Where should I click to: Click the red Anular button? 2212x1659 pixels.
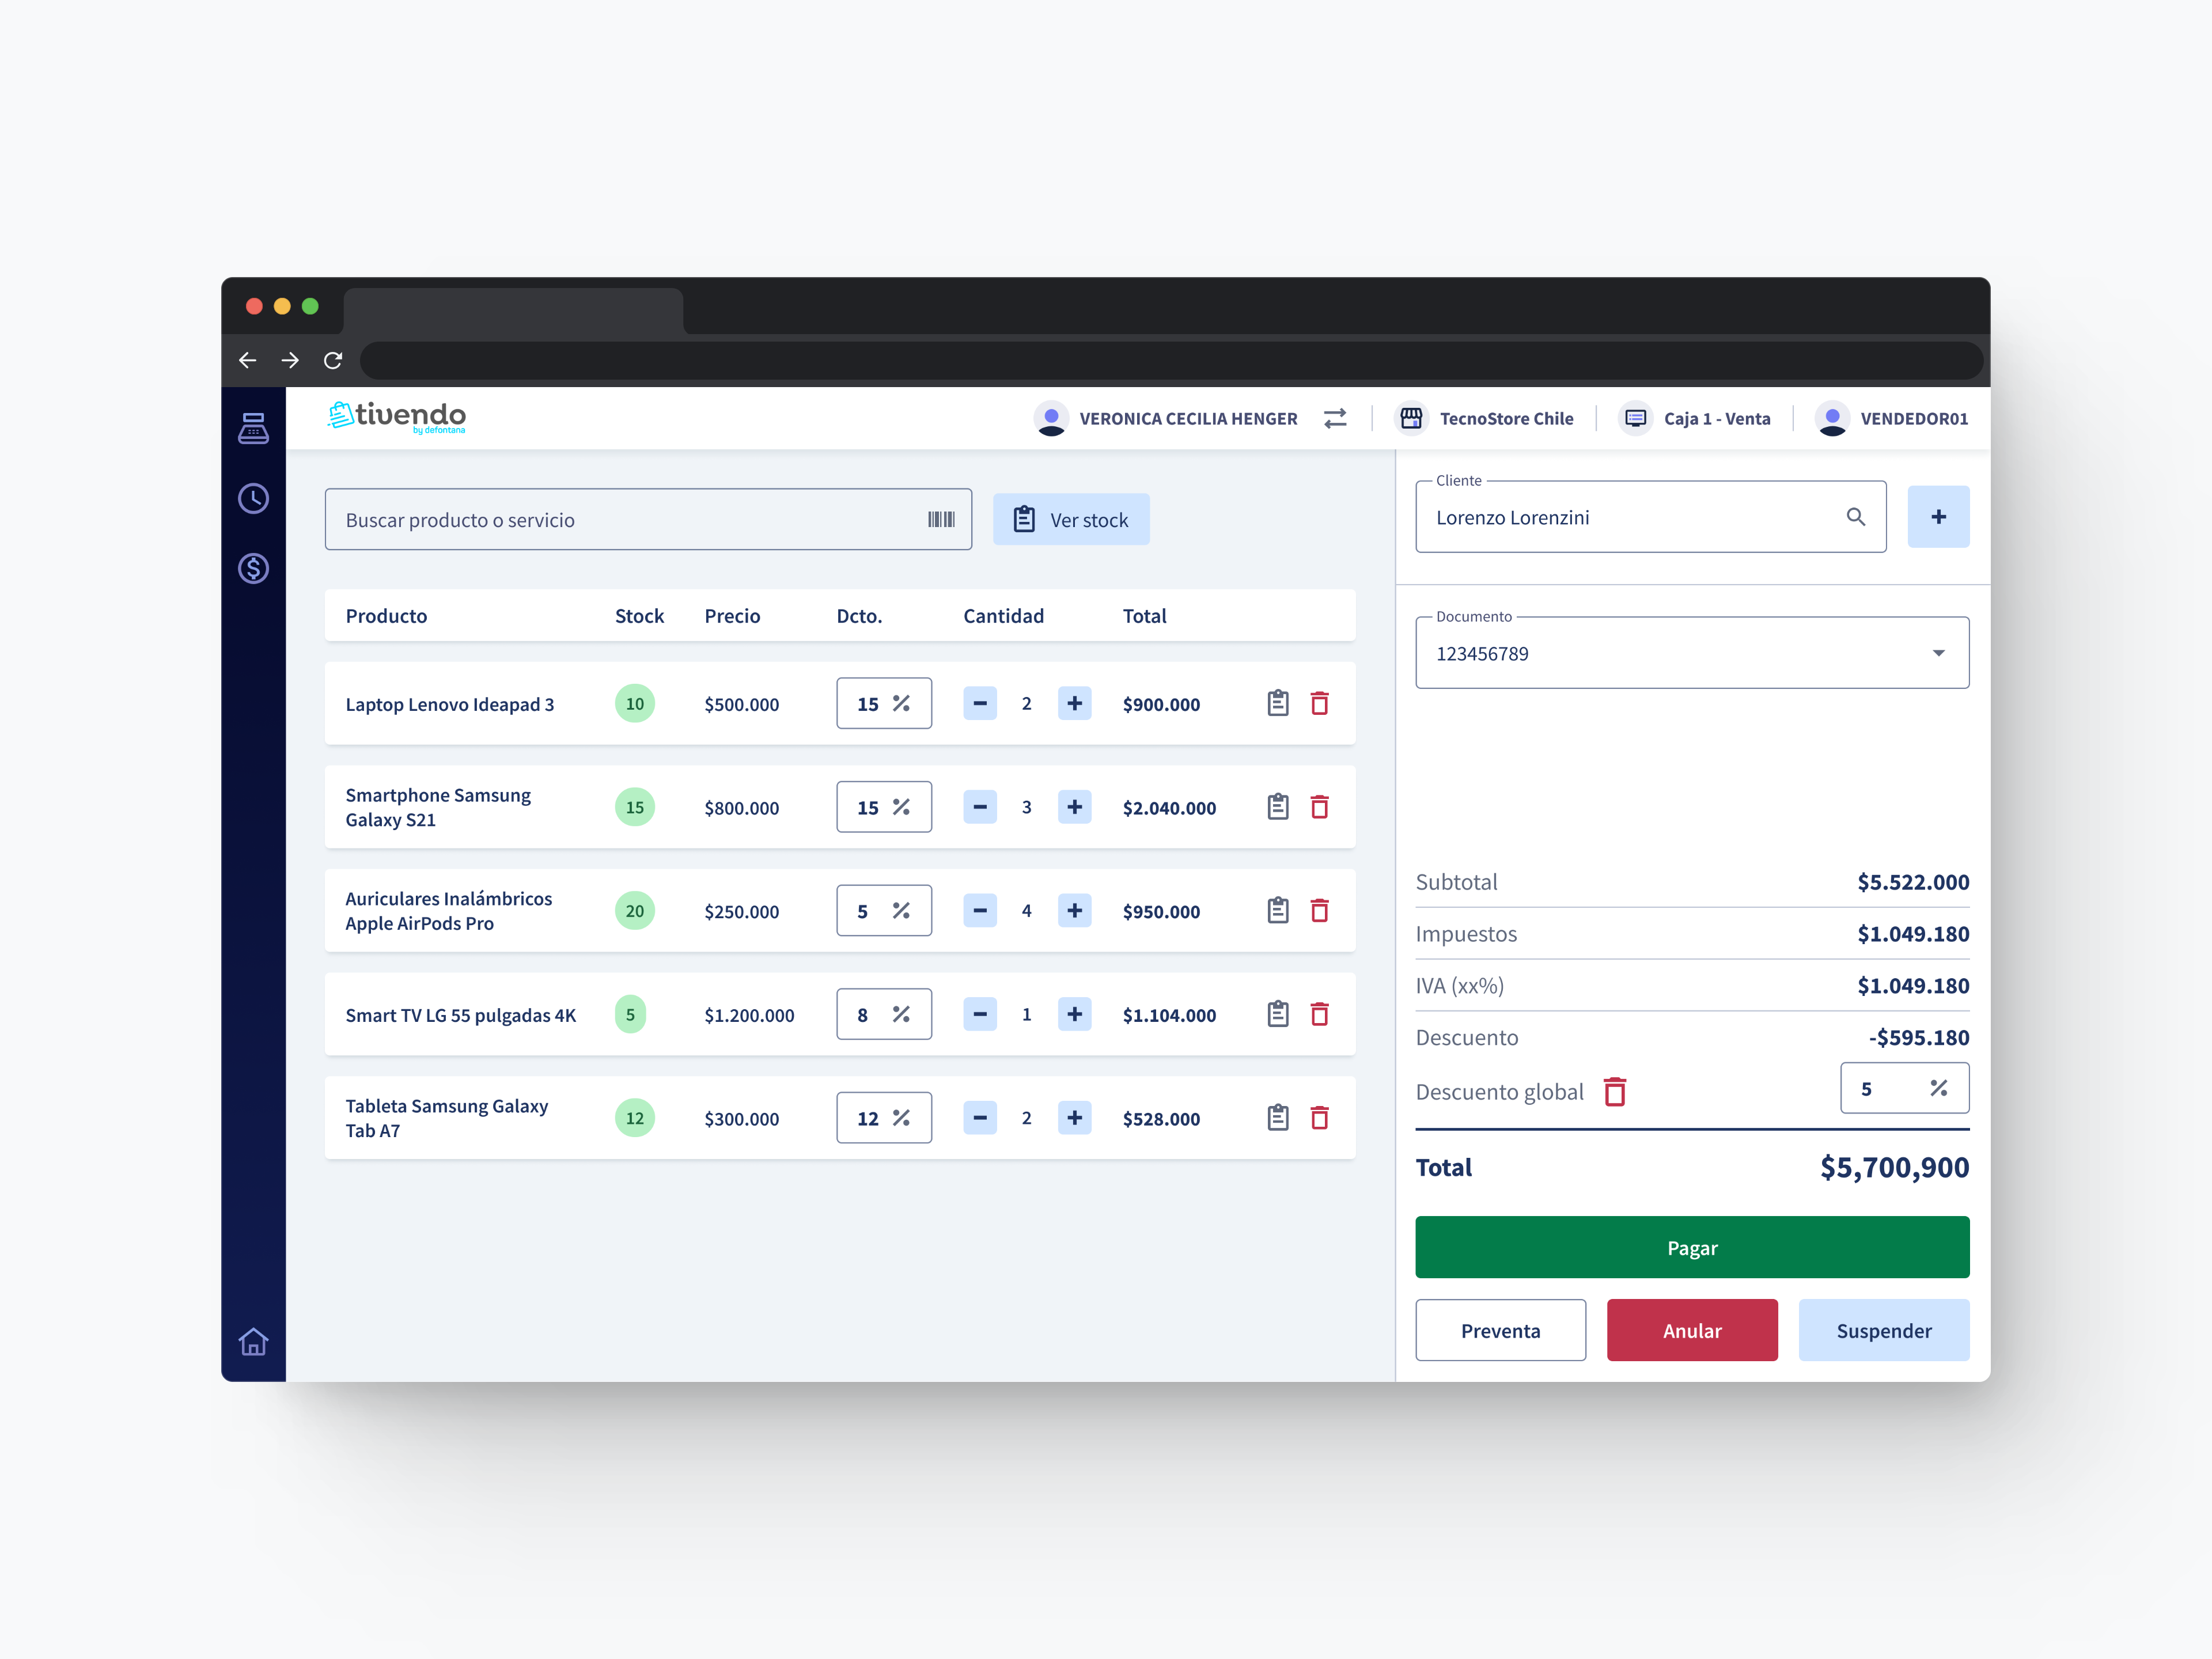tap(1692, 1330)
